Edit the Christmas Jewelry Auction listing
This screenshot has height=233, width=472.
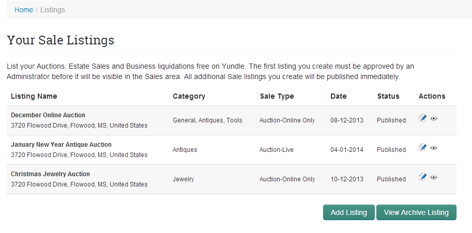[x=423, y=177]
